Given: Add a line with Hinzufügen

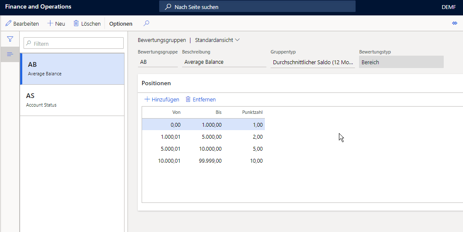Looking at the screenshot, I should pos(161,99).
